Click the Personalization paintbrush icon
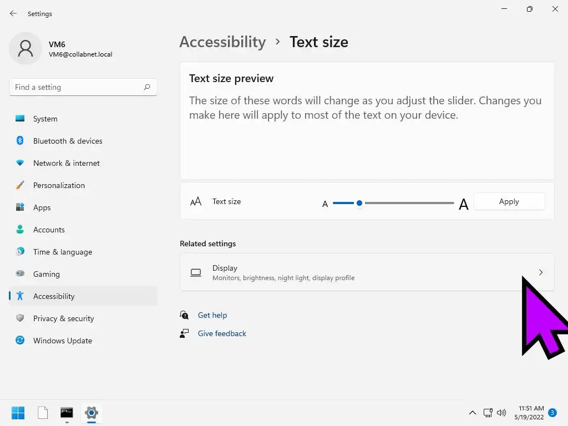The image size is (568, 426). 20,185
